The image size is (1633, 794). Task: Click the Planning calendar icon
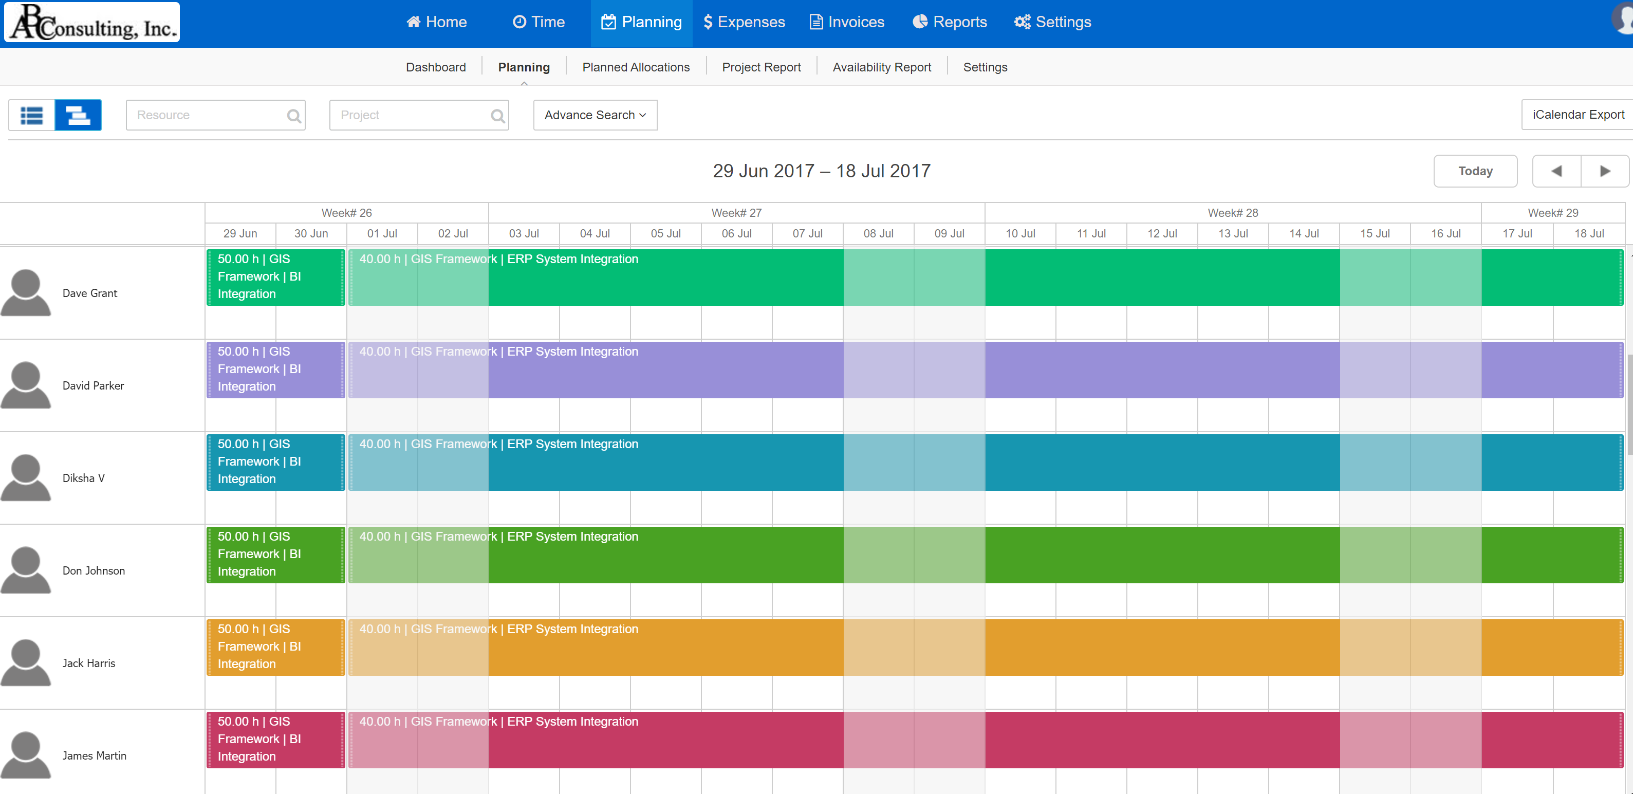click(607, 21)
